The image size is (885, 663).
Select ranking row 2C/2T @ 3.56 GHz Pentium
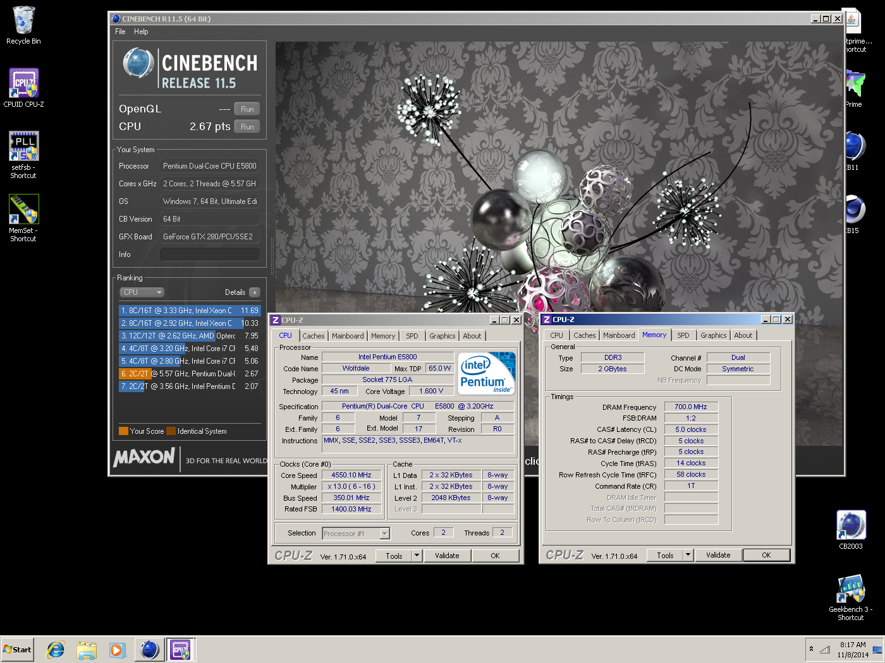pyautogui.click(x=190, y=386)
